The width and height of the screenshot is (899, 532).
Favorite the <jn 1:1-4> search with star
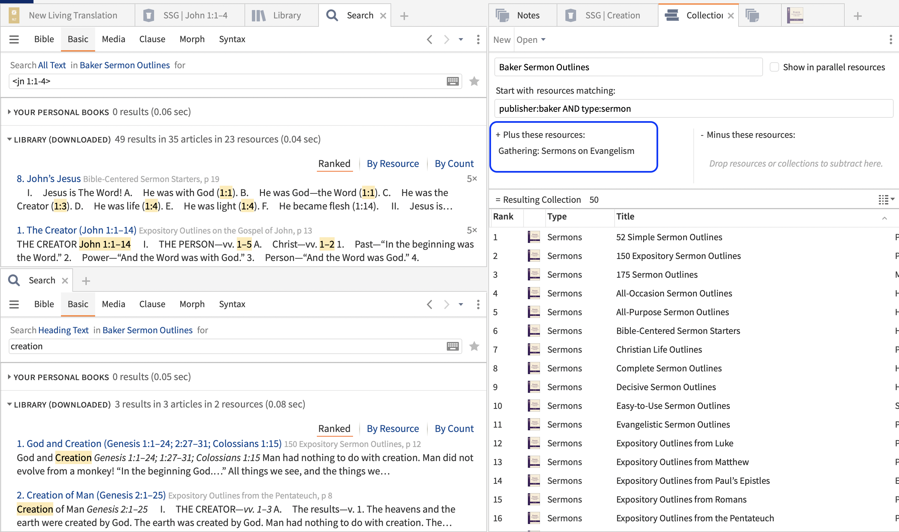(x=474, y=81)
